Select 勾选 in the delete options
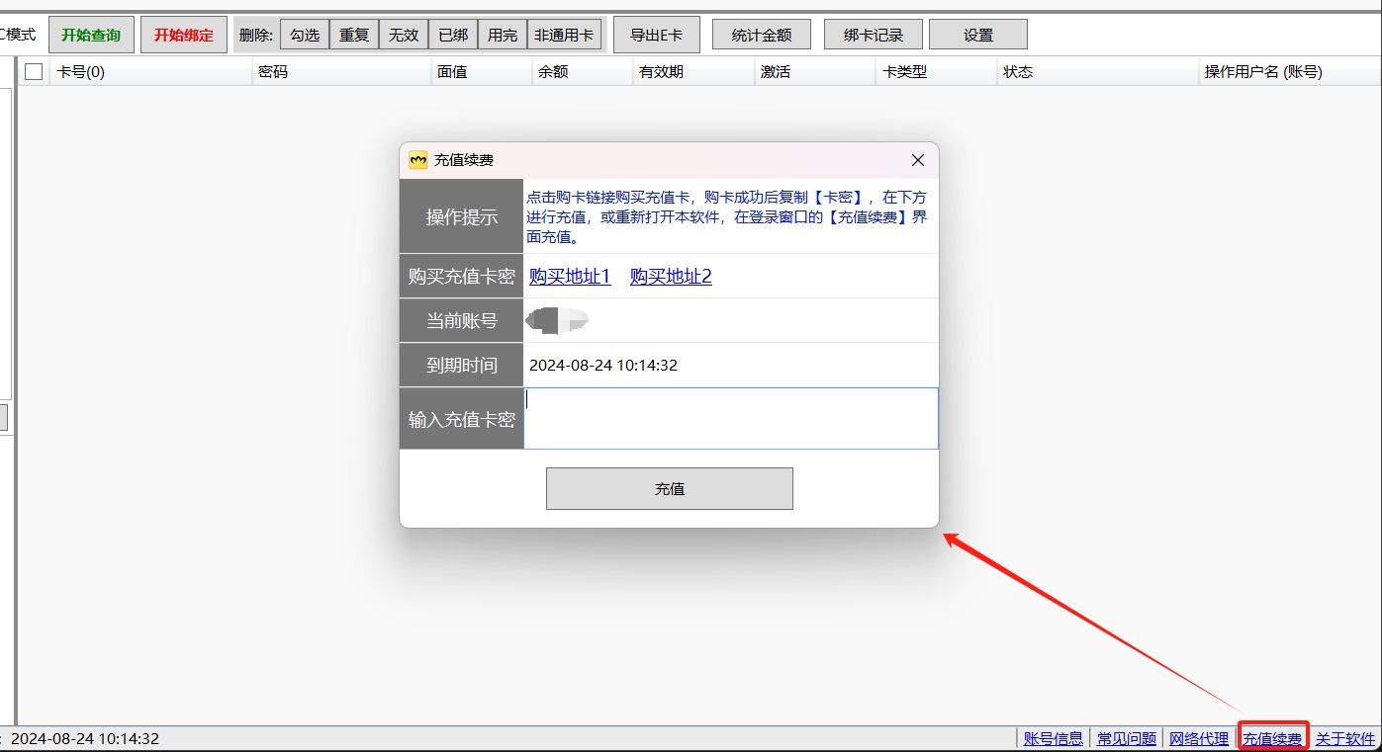The width and height of the screenshot is (1382, 752). point(304,33)
